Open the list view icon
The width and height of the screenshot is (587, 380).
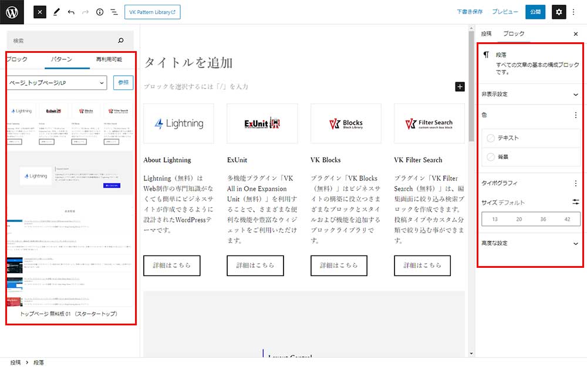click(x=114, y=12)
